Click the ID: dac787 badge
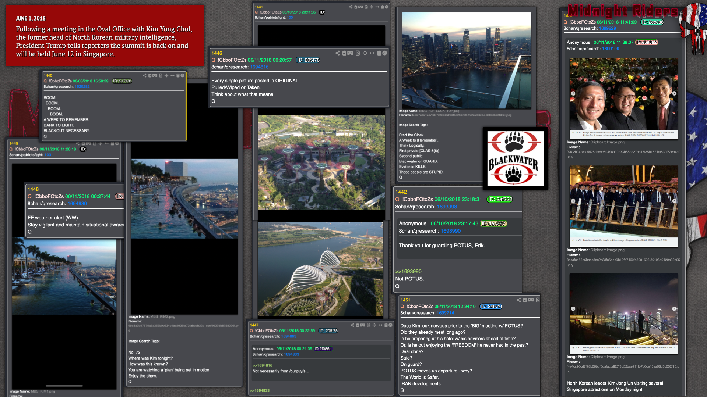This screenshot has width=707, height=397. (493, 223)
